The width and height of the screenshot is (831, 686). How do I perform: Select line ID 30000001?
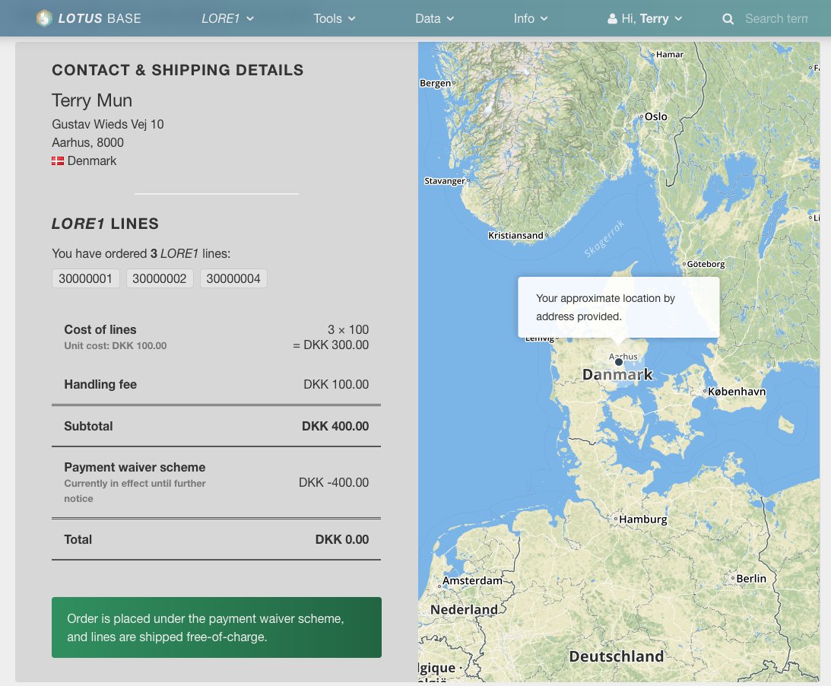coord(85,278)
